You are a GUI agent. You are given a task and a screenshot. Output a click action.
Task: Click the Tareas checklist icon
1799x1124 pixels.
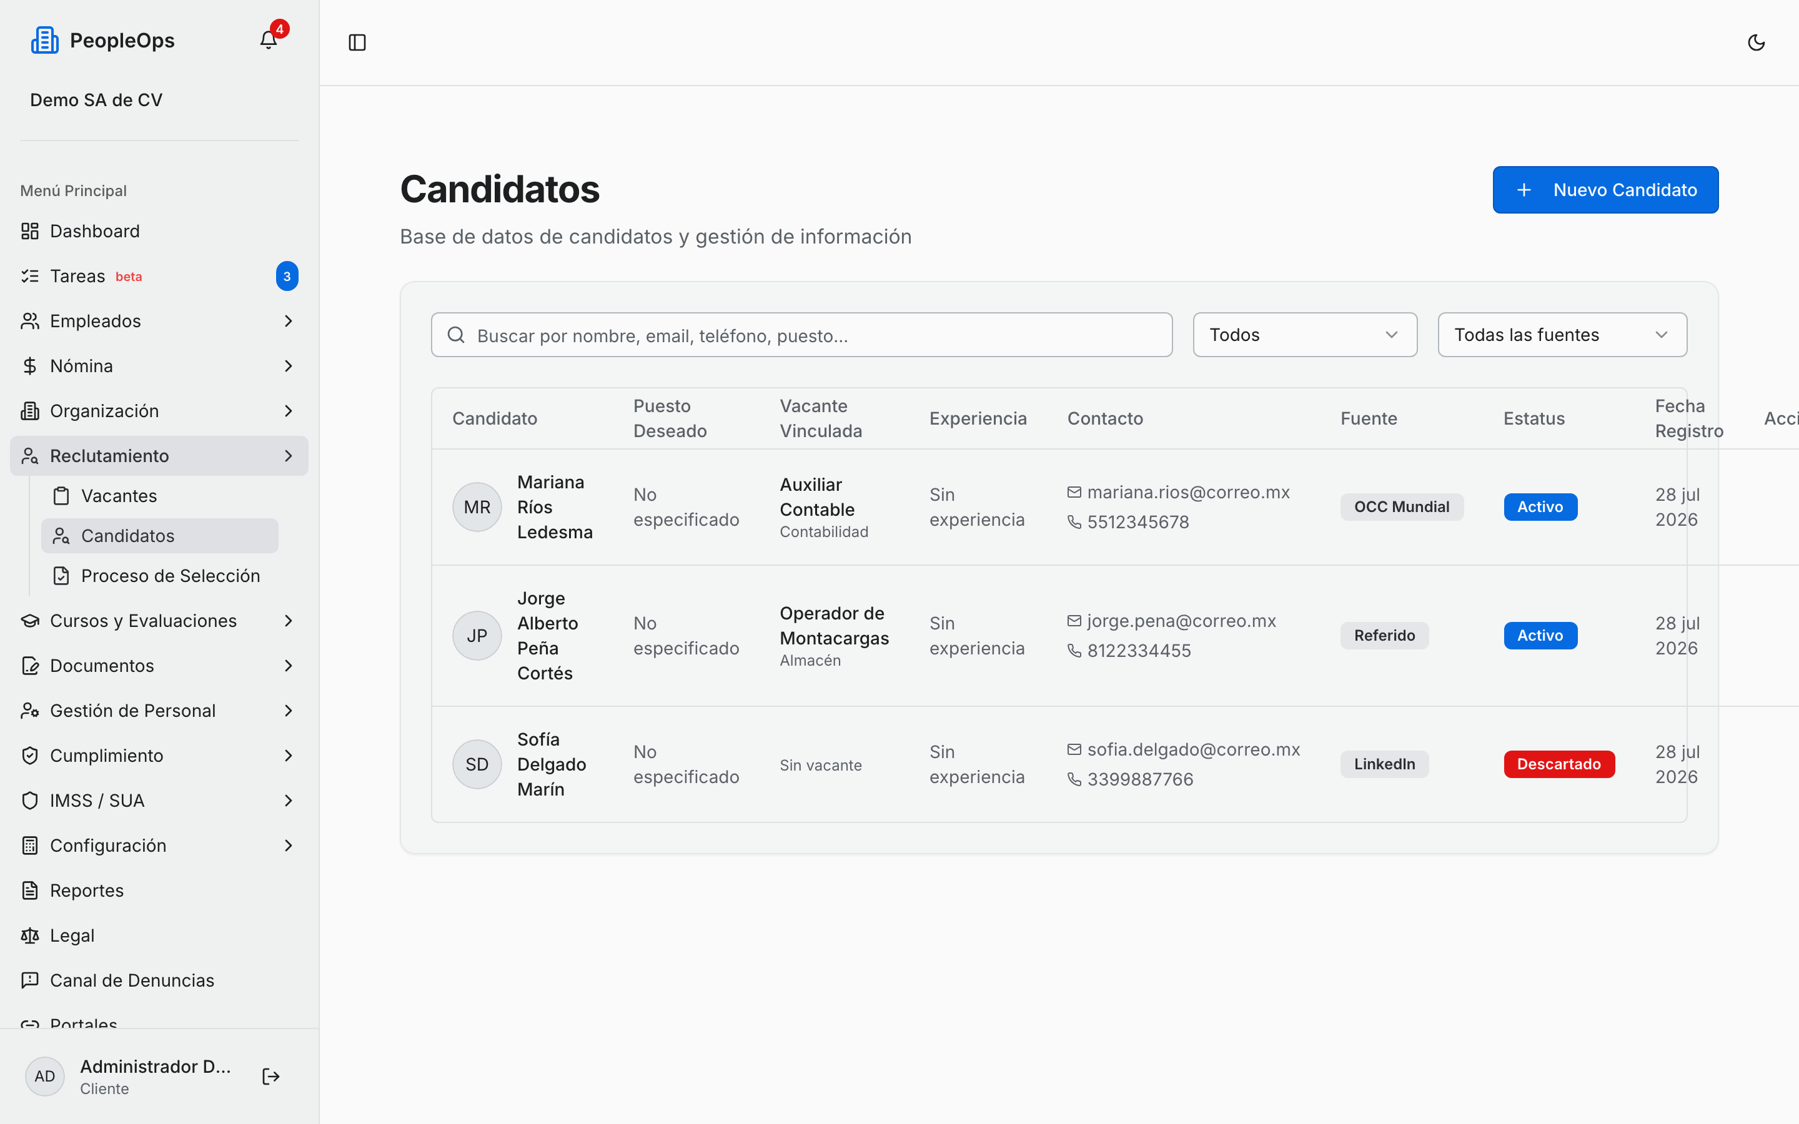point(30,277)
